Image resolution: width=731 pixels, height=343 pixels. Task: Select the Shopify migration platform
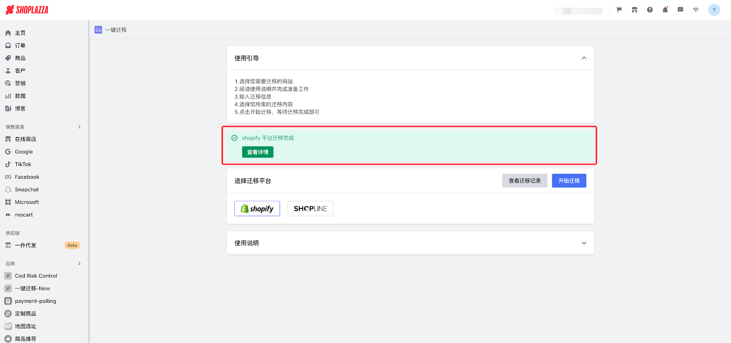257,208
